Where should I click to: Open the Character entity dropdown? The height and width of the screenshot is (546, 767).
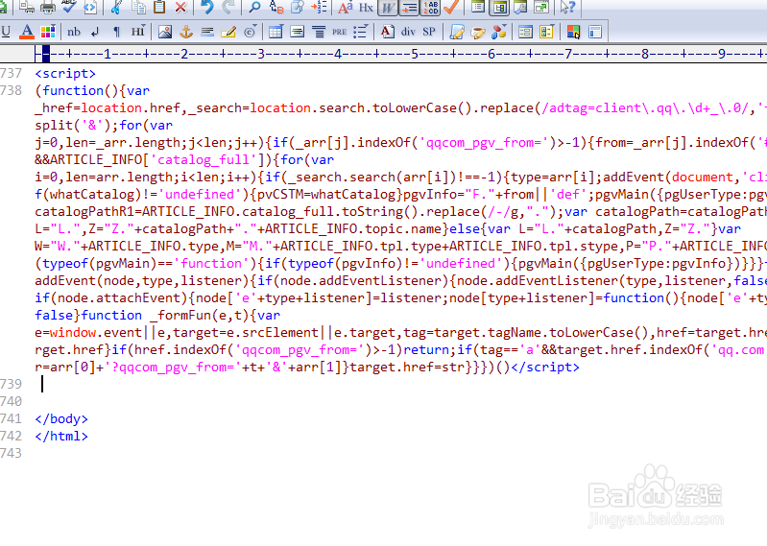coord(250,32)
